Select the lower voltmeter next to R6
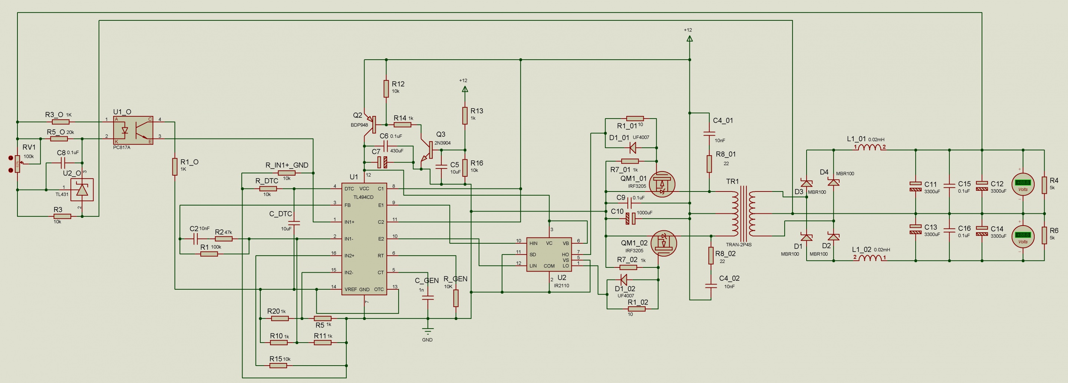The width and height of the screenshot is (1068, 383). pyautogui.click(x=1023, y=236)
